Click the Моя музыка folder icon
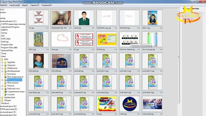 point(5,83)
